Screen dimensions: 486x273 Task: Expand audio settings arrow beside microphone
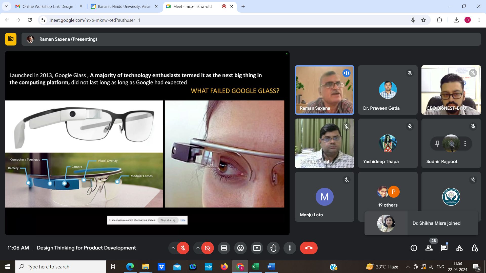pyautogui.click(x=173, y=248)
